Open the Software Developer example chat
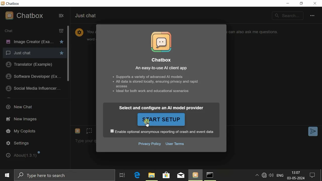This screenshot has height=181, width=322. pos(35,76)
